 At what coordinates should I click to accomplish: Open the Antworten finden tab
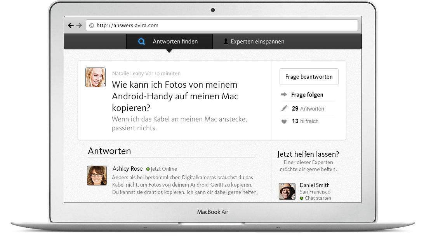170,42
